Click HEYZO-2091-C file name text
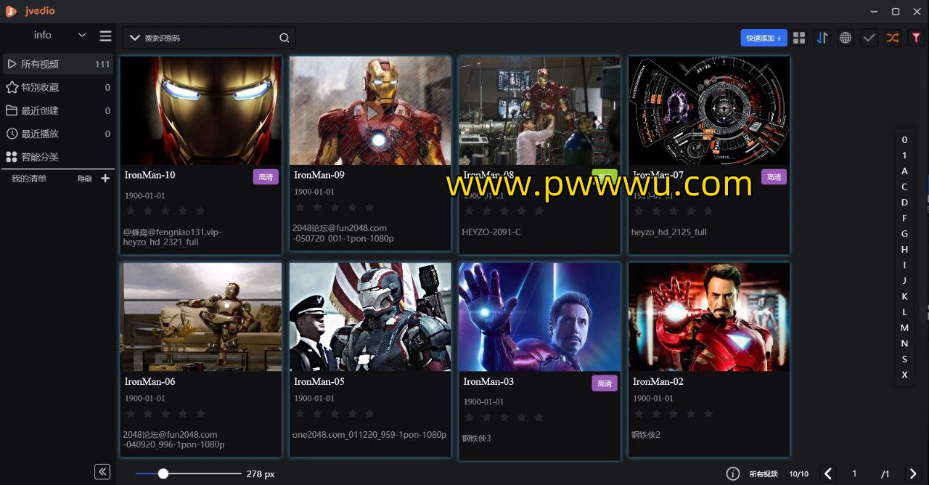This screenshot has height=485, width=929. (491, 232)
